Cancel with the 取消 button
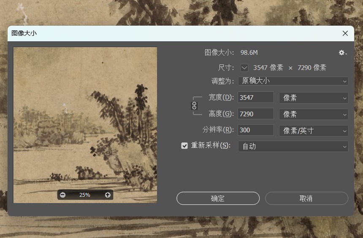Viewport: 363px width, 238px height. [x=306, y=198]
